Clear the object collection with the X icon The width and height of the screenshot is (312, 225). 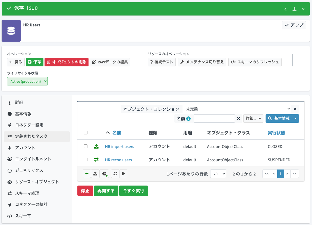pyautogui.click(x=295, y=109)
